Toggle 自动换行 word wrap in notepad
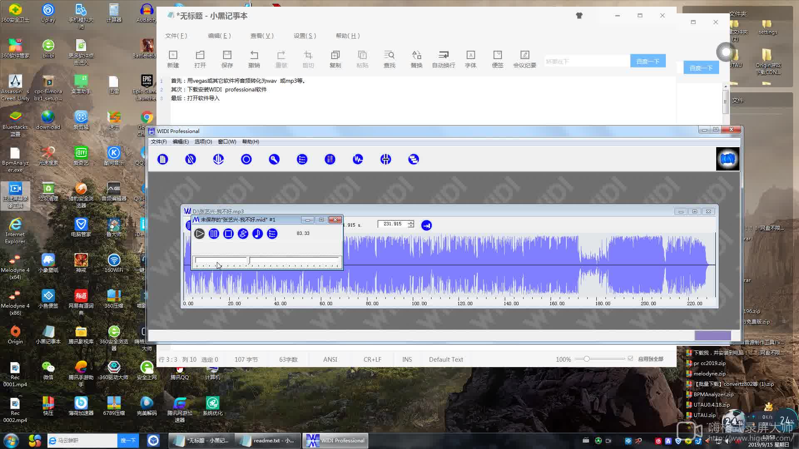This screenshot has height=449, width=799. [x=443, y=59]
